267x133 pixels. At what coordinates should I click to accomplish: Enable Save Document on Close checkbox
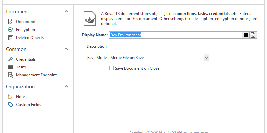coord(112,68)
